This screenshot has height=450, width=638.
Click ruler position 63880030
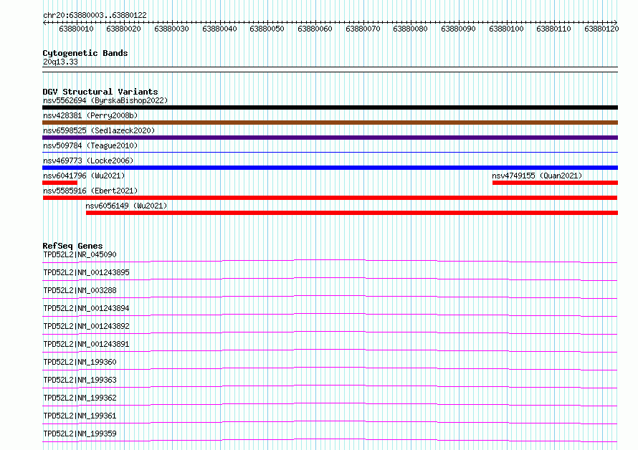point(172,29)
